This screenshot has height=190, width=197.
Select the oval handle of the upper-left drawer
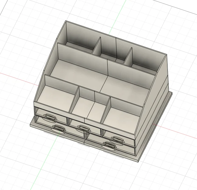(x=50, y=118)
